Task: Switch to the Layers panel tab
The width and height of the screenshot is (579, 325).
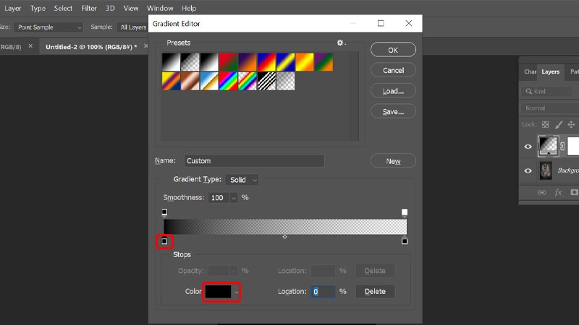Action: pos(550,71)
